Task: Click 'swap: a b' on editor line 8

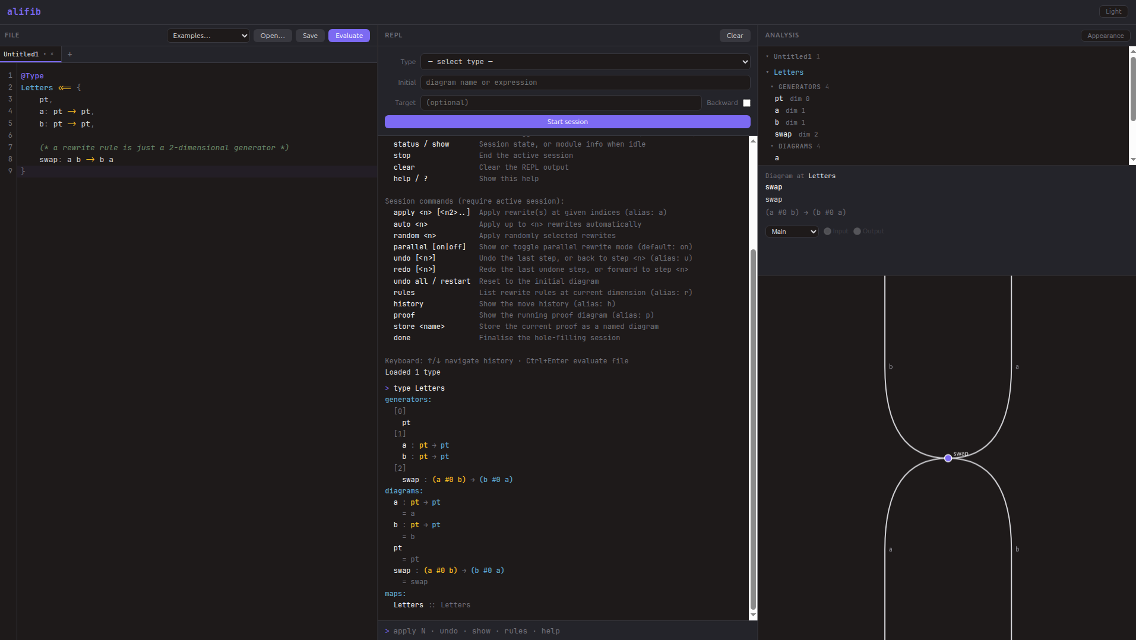Action: (60, 160)
